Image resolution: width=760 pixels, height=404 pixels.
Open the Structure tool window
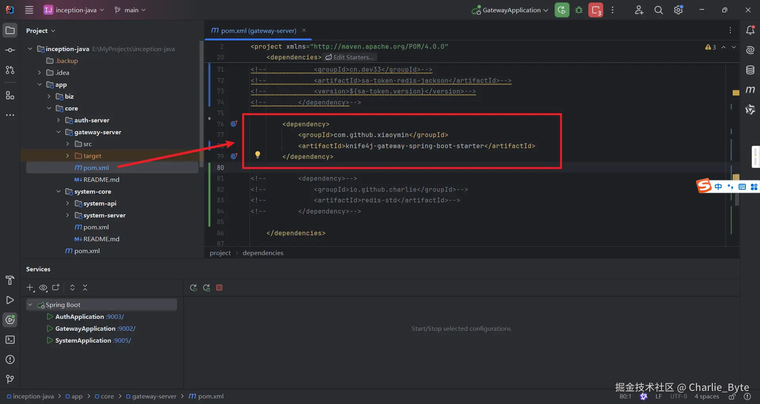(x=10, y=95)
